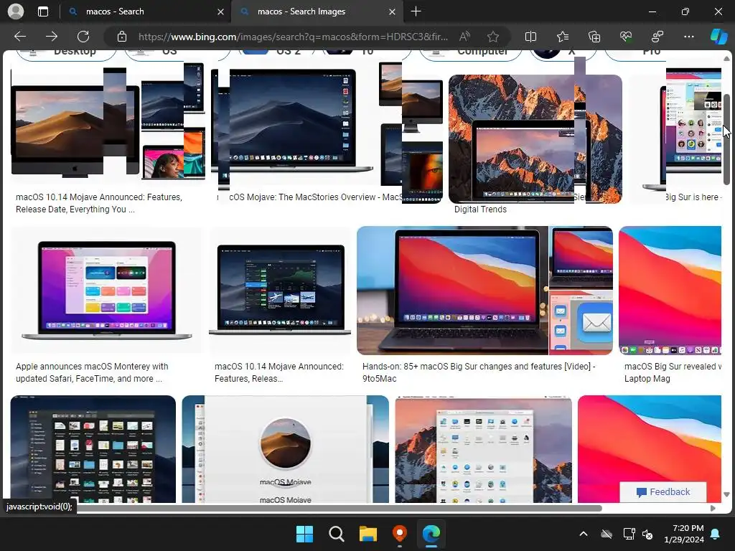Click the horizontal scrollbar thumb

point(339,509)
